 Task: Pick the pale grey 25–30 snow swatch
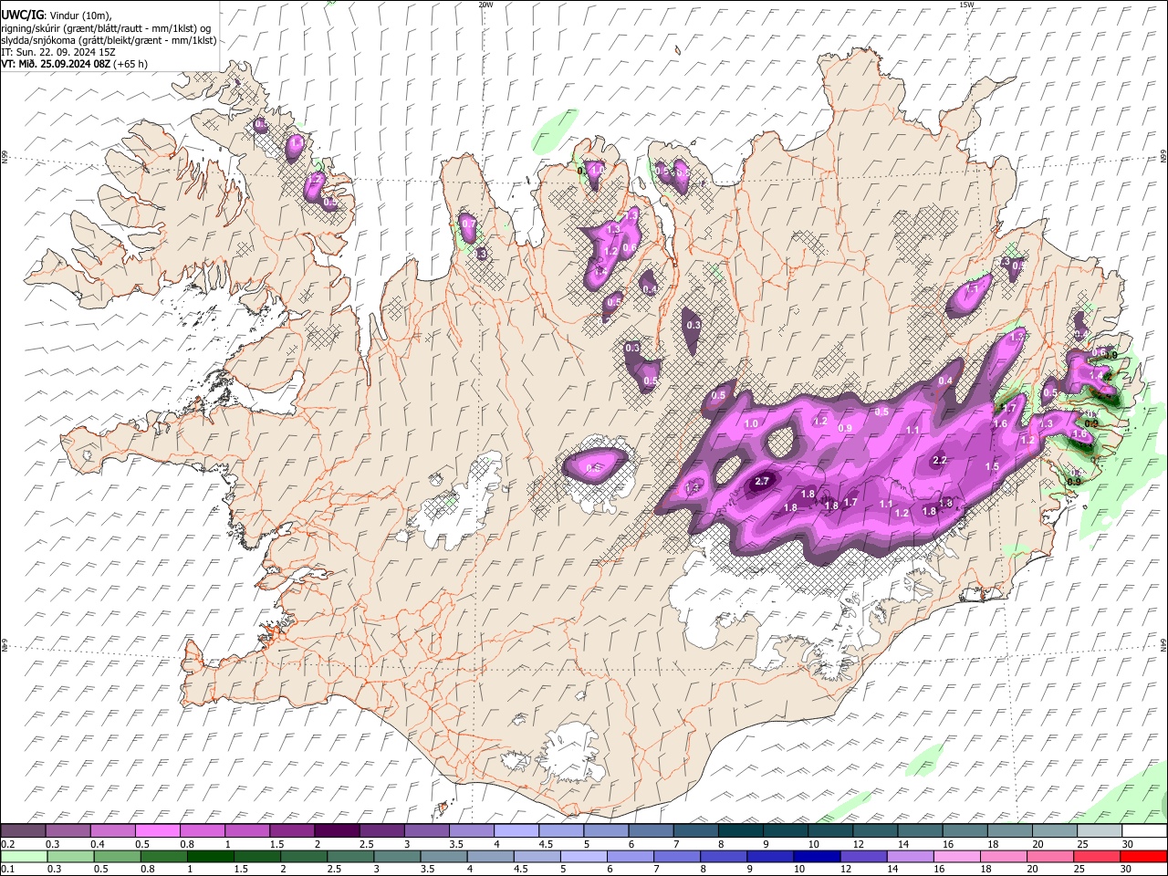click(x=1100, y=830)
